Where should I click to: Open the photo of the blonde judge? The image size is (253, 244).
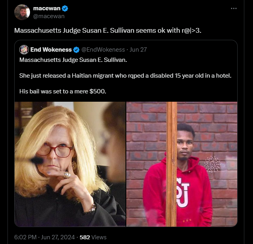(70, 164)
